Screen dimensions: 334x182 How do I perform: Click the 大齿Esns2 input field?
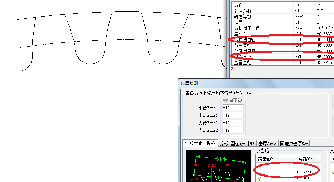tap(233, 123)
